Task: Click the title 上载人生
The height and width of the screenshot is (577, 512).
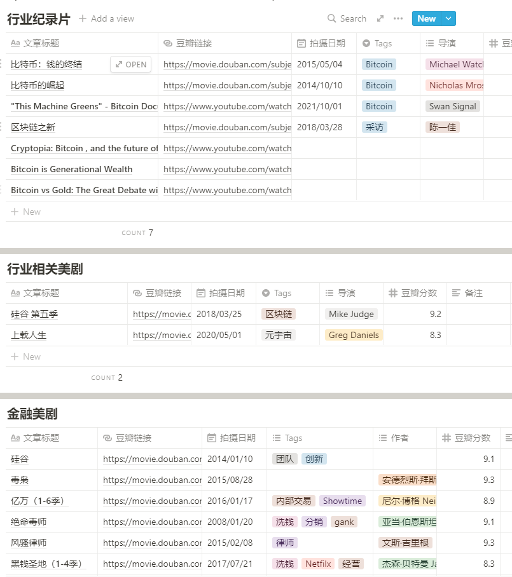Action: pyautogui.click(x=29, y=336)
